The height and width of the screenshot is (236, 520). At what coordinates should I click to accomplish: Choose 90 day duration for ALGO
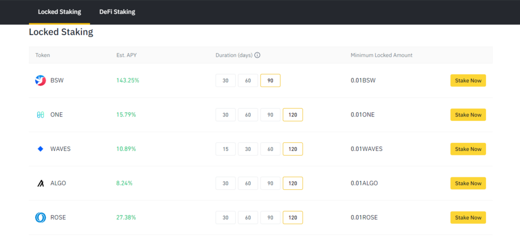(270, 183)
